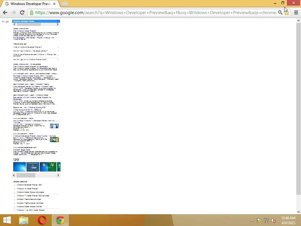Image resolution: width=301 pixels, height=226 pixels.
Task: Open Windows 8 build 8102.101 BetaWiki link
Action: pos(27,110)
